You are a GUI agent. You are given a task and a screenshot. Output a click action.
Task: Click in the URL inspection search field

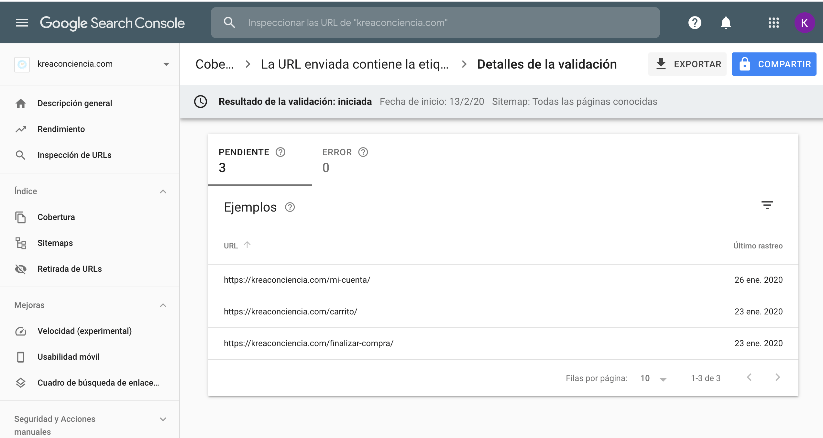(x=435, y=23)
